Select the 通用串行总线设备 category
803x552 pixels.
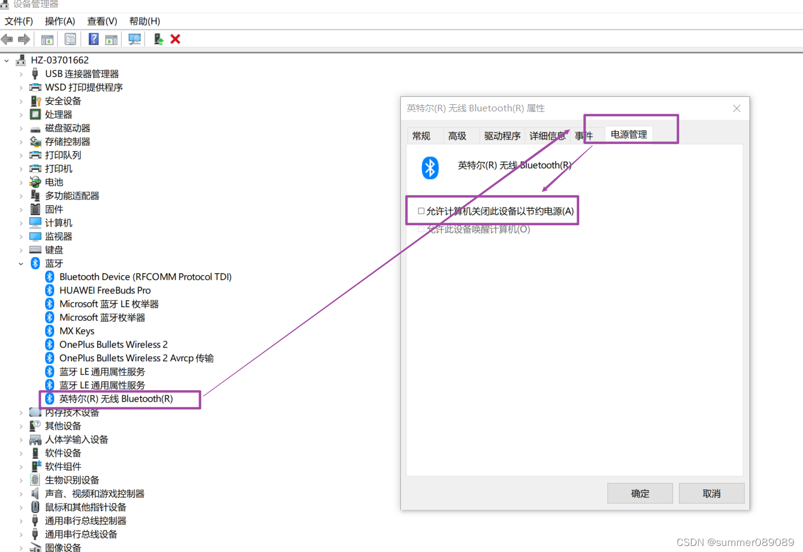coord(81,534)
